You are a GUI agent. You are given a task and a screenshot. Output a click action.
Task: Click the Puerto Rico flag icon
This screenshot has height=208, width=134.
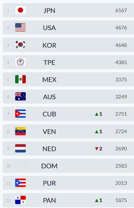click(x=20, y=183)
